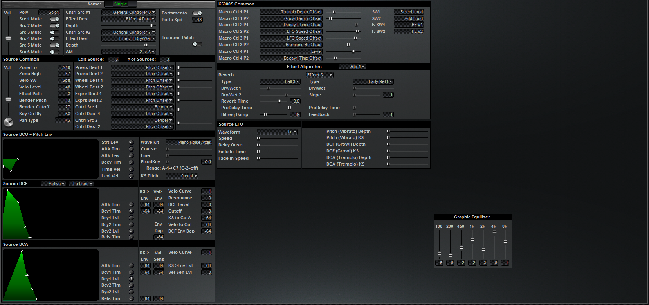Toggle Src 1 Mute switch
649x305 pixels.
pyautogui.click(x=55, y=19)
